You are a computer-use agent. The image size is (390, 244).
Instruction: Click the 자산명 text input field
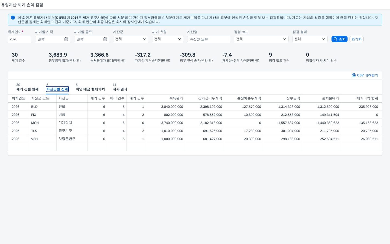click(x=209, y=39)
